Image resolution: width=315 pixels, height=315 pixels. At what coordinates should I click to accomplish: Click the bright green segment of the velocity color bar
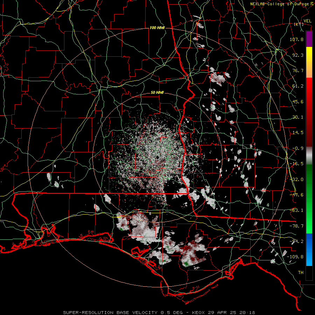coord(309,199)
